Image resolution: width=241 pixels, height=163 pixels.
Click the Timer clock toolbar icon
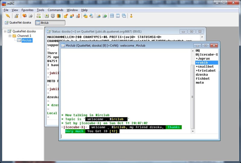point(53,16)
